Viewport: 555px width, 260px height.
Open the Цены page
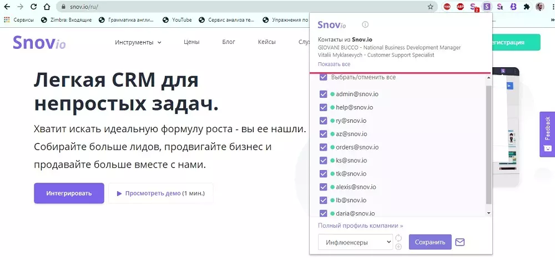point(191,42)
